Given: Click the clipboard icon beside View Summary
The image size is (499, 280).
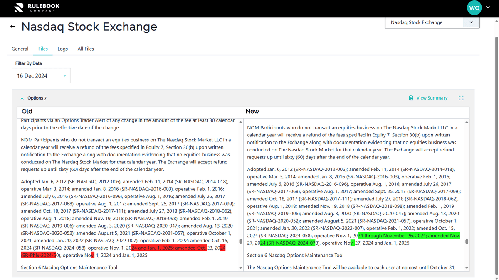Looking at the screenshot, I should (411, 97).
